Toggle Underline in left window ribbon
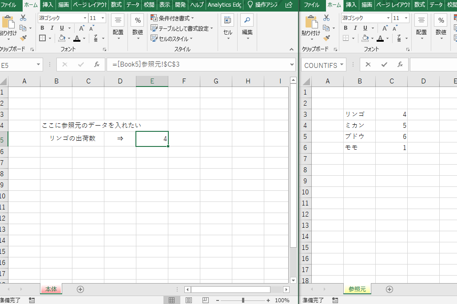This screenshot has width=457, height=304. click(x=62, y=28)
